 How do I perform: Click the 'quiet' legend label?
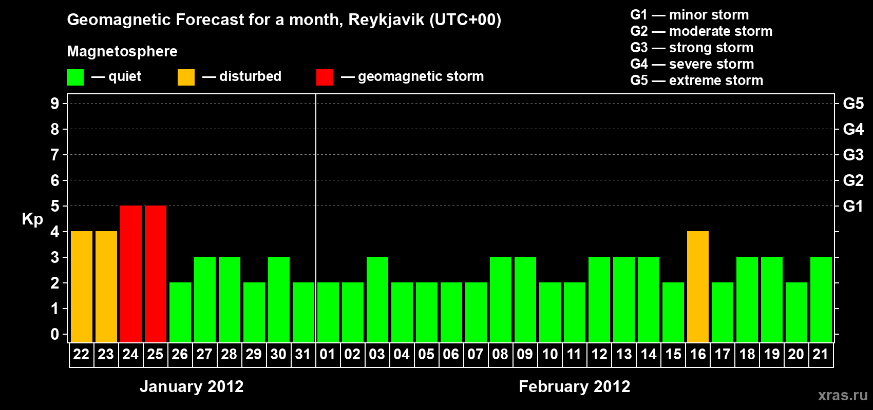(125, 77)
